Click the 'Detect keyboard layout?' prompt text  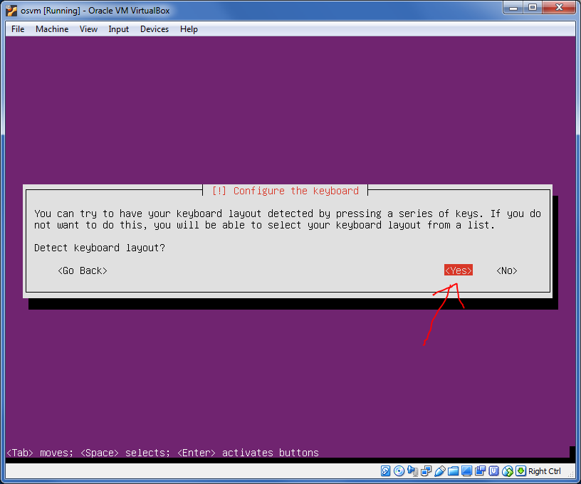click(x=99, y=248)
